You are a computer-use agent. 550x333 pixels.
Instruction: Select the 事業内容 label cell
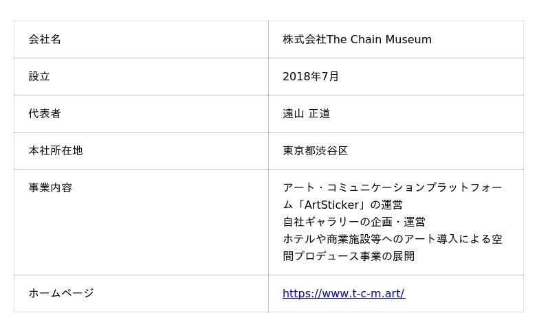pos(50,188)
